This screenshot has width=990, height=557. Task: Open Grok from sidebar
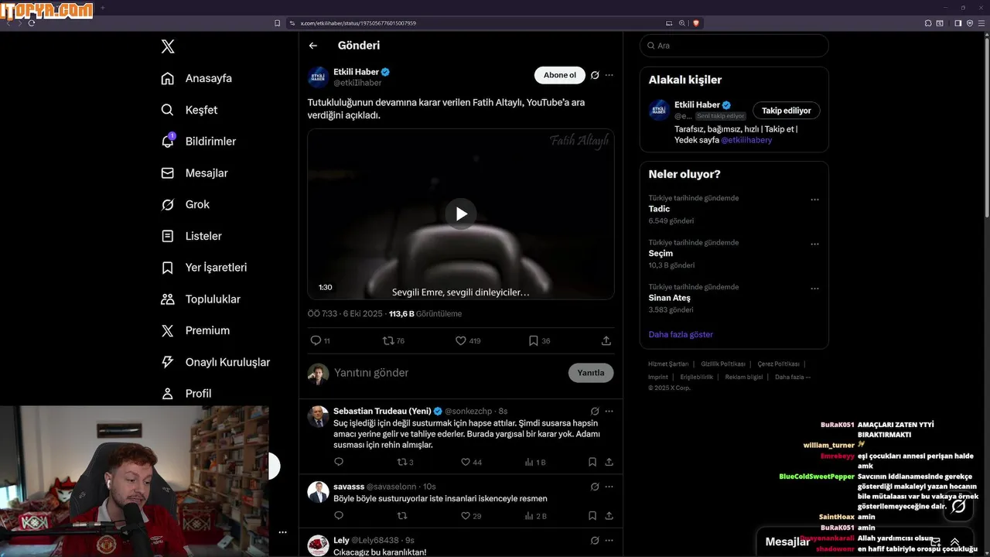point(185,204)
